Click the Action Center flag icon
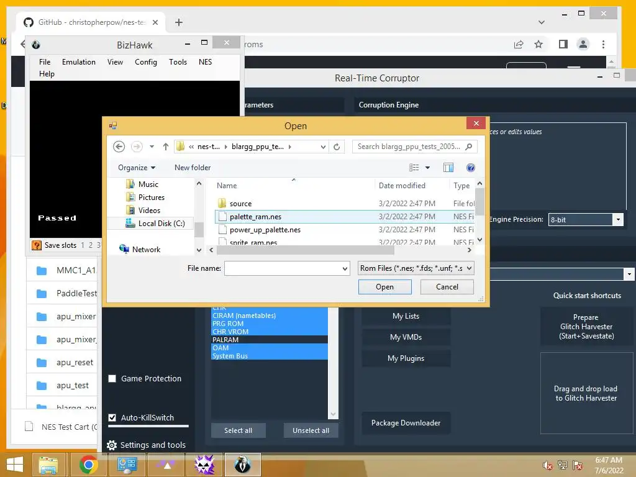 (x=578, y=465)
